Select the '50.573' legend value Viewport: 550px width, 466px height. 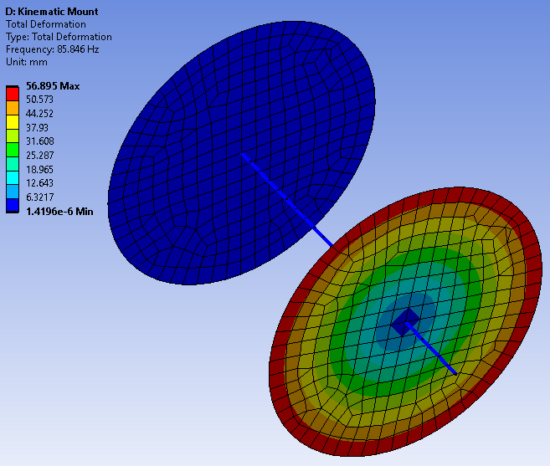[39, 100]
